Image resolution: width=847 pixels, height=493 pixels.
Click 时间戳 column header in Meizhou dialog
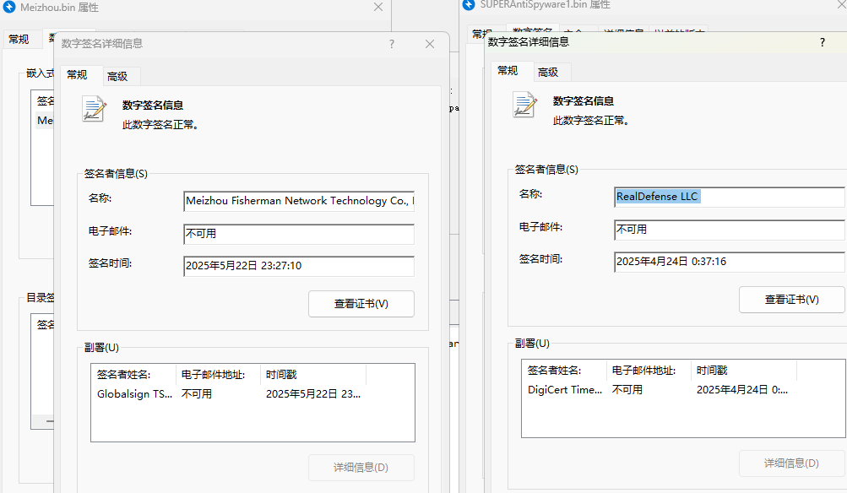tap(313, 375)
